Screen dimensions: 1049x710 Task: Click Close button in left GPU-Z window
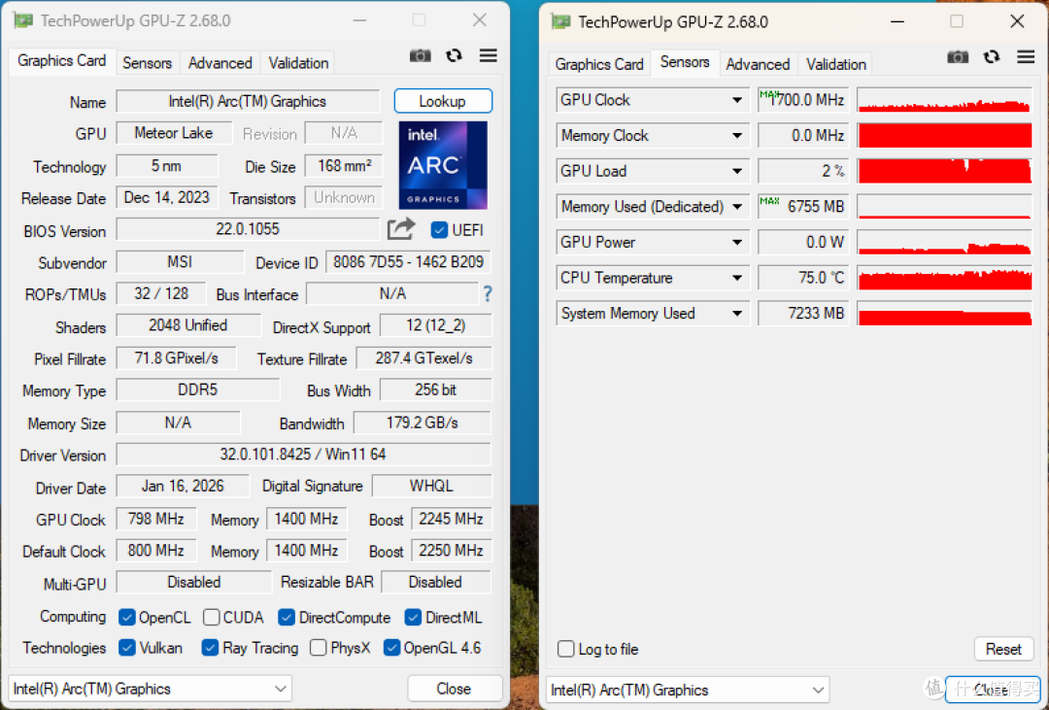pos(455,689)
